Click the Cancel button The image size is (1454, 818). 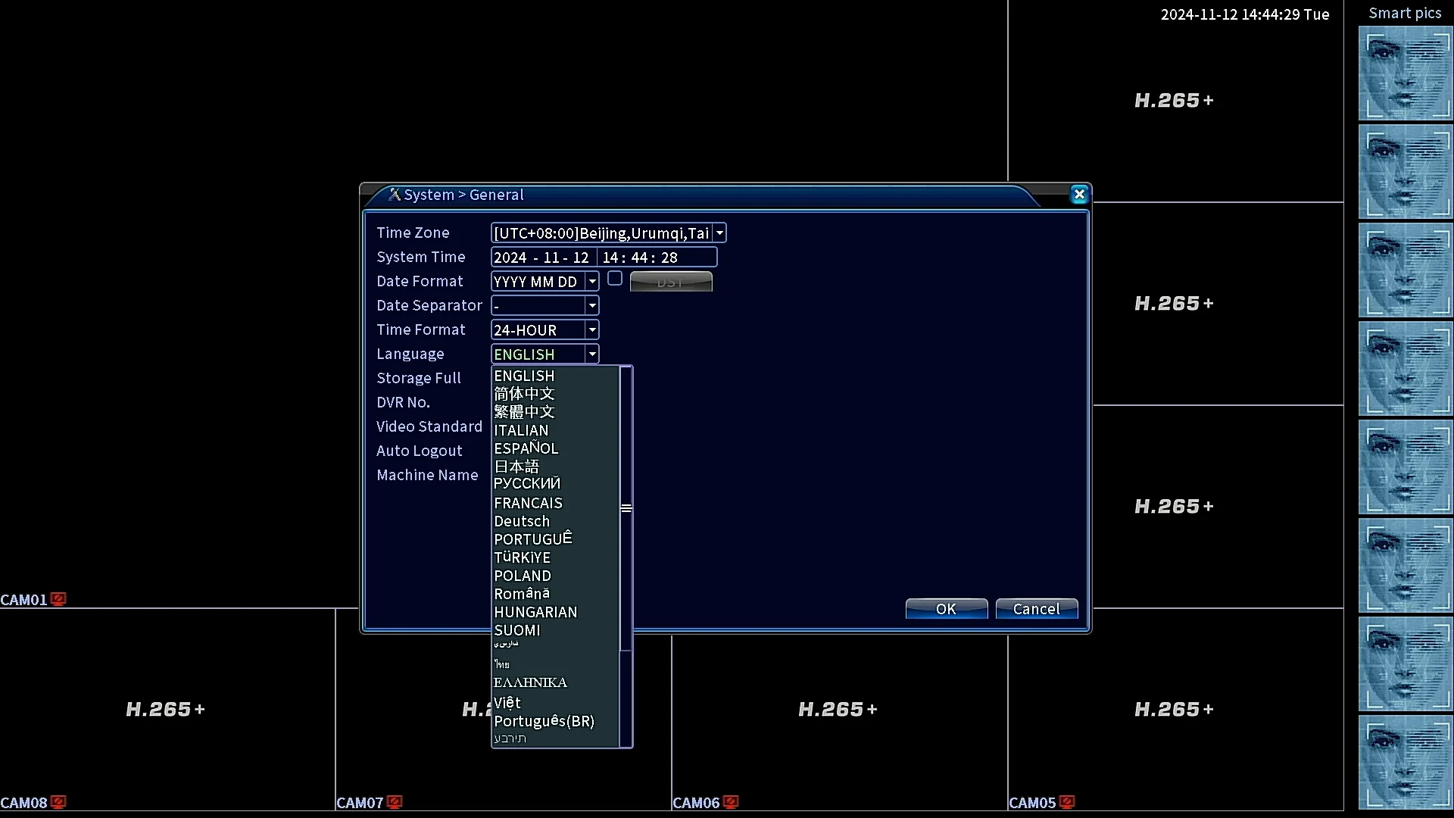[x=1036, y=609]
